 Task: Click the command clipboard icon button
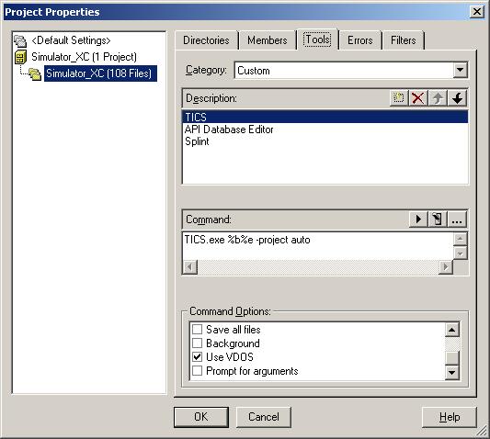pyautogui.click(x=438, y=219)
